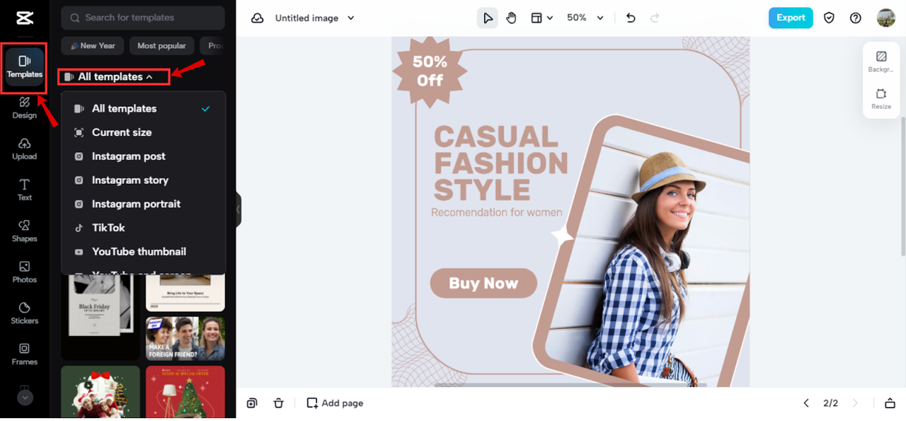Viewport: 906px width, 421px height.
Task: Choose YouTube thumbnail option
Action: 143,251
